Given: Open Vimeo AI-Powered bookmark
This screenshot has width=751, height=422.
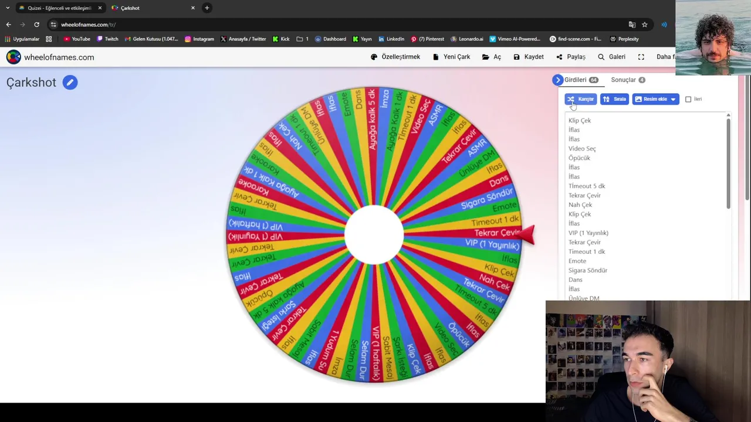Looking at the screenshot, I should pos(515,39).
